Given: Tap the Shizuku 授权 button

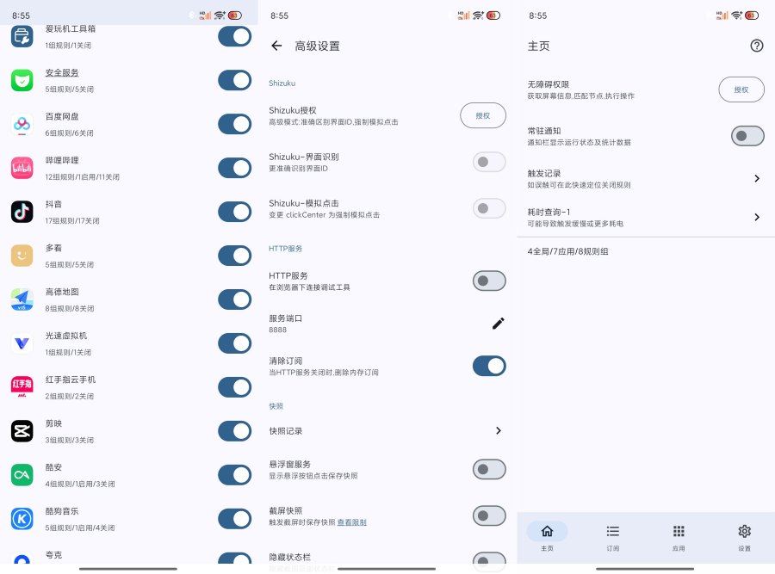Looking at the screenshot, I should (483, 114).
